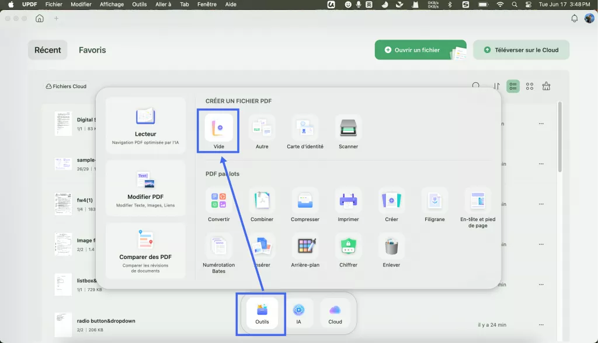Open radio button&dropdown file
Screen dimensions: 598x343
106,321
